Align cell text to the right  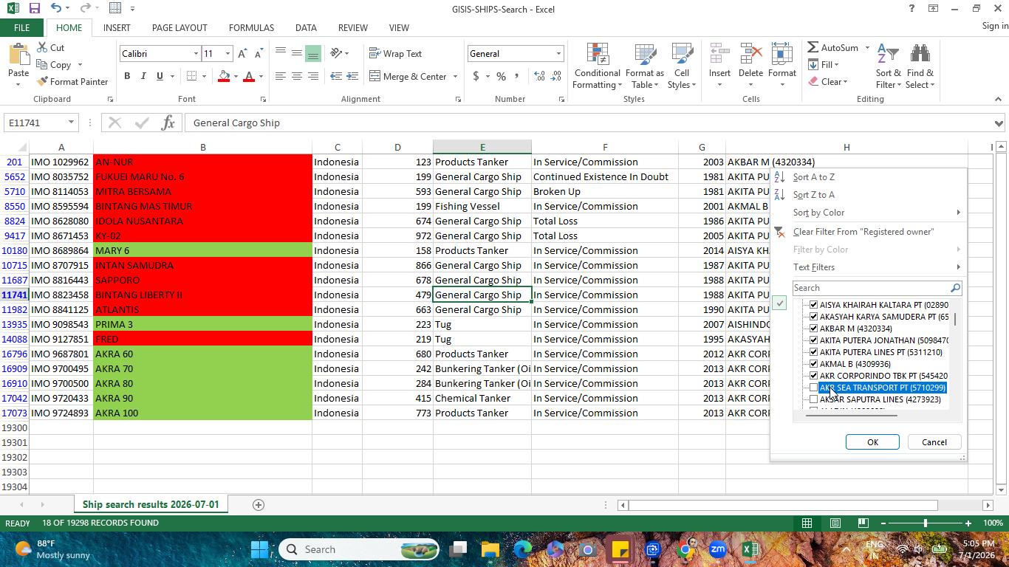[313, 76]
